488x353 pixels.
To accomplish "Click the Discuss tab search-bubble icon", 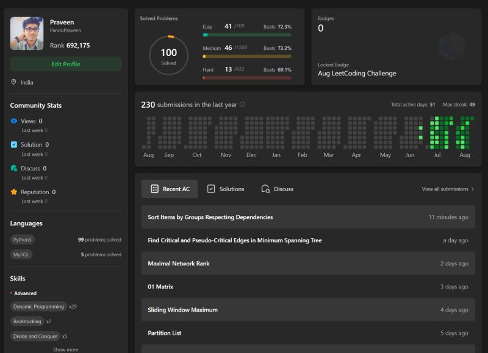I will click(x=265, y=189).
